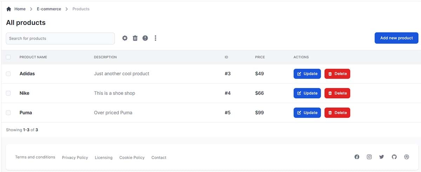Click description 'Over priced Puma'

click(x=113, y=113)
